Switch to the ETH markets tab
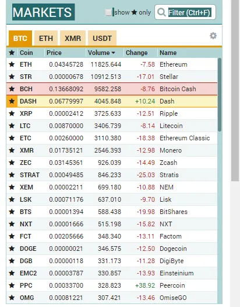240x307 pixels. coord(46,38)
